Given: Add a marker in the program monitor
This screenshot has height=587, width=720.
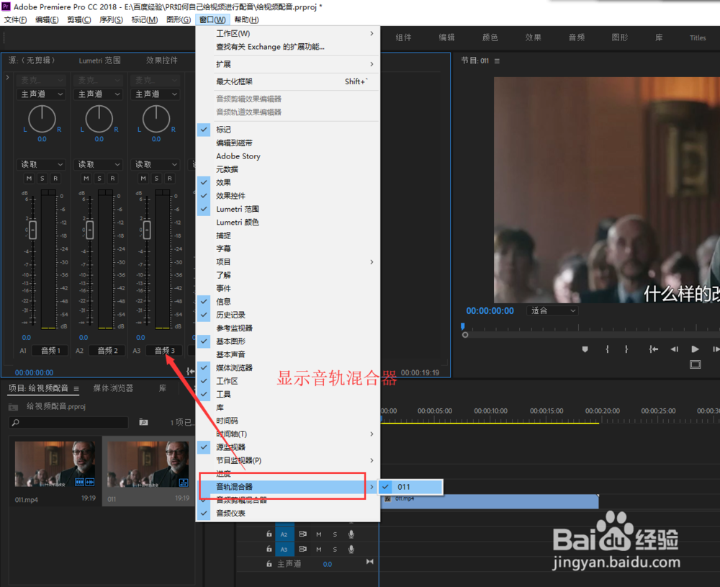Looking at the screenshot, I should tap(585, 349).
